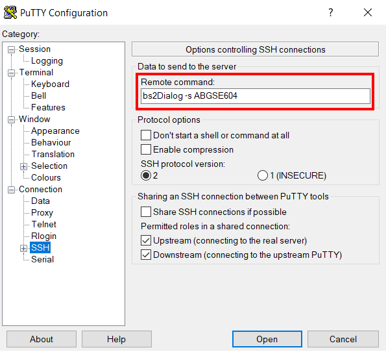Expand the Selection tree node

(x=23, y=167)
